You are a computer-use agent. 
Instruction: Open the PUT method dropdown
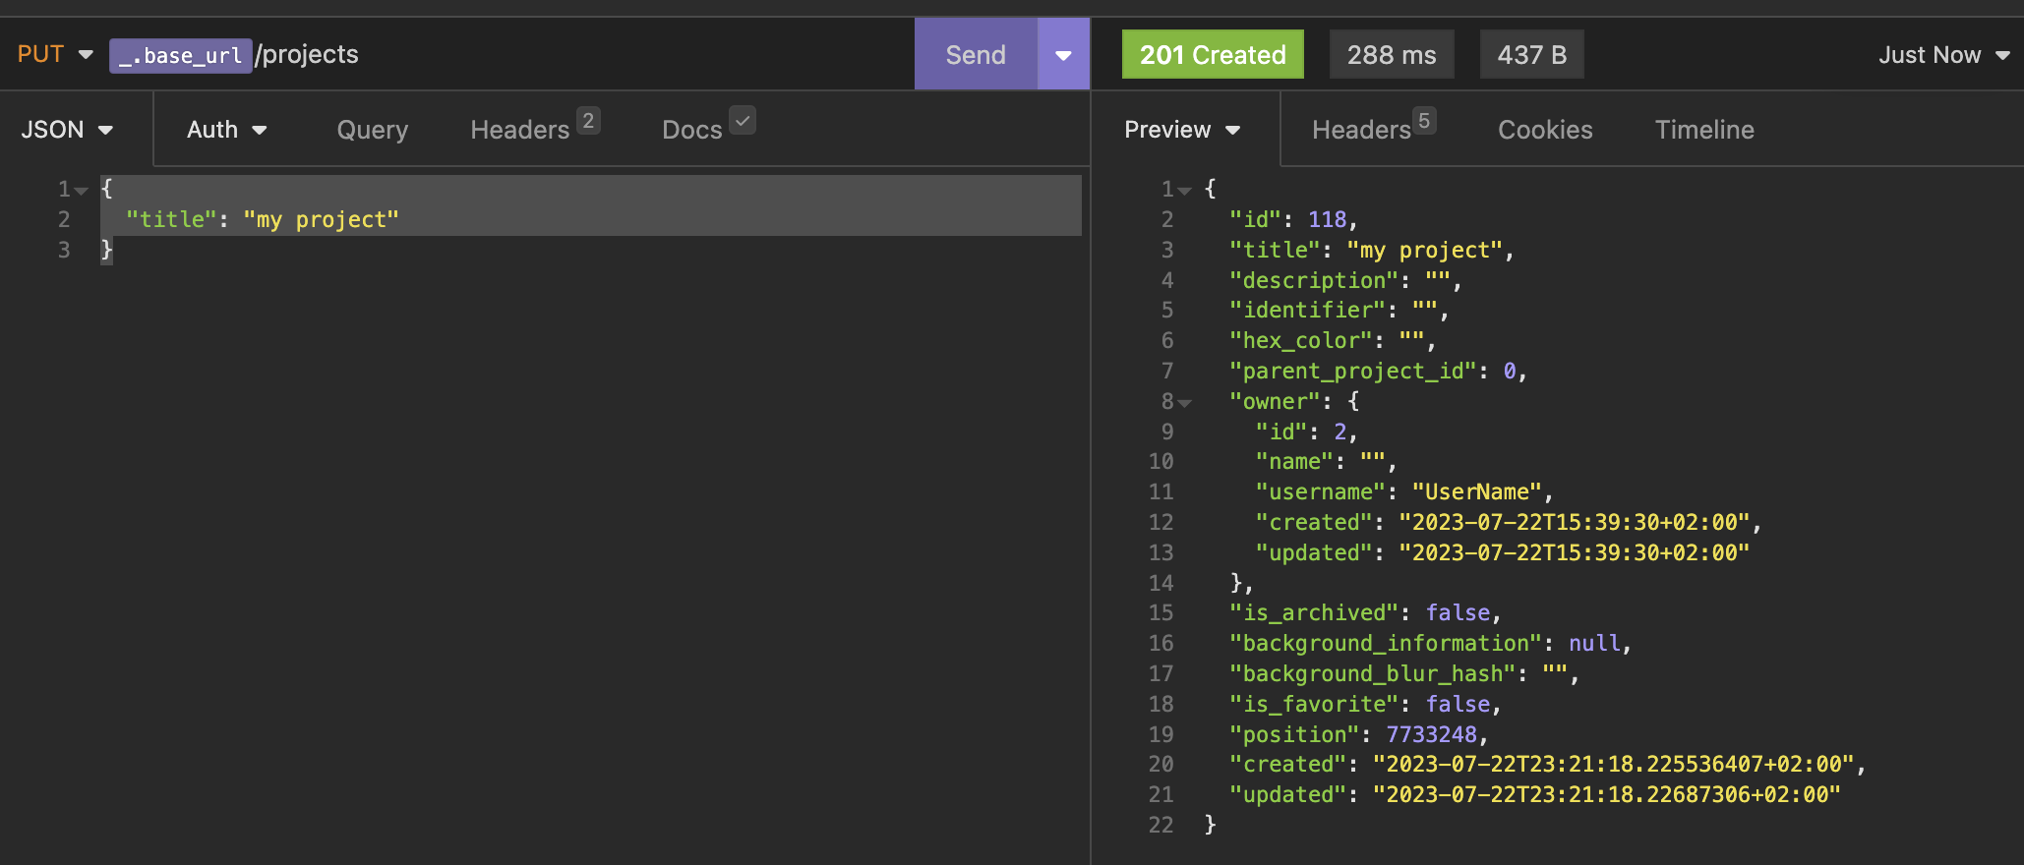click(x=55, y=54)
